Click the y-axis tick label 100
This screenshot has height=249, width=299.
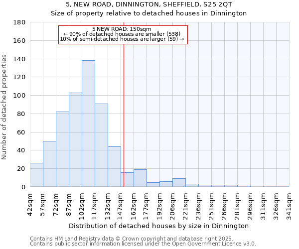click(19, 96)
